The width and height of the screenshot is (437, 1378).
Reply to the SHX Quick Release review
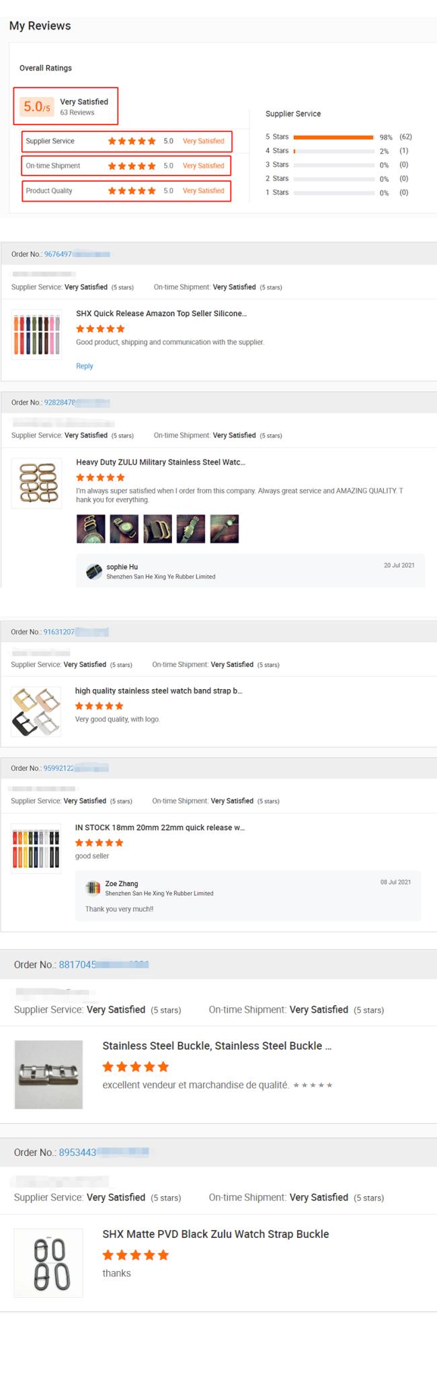85,366
